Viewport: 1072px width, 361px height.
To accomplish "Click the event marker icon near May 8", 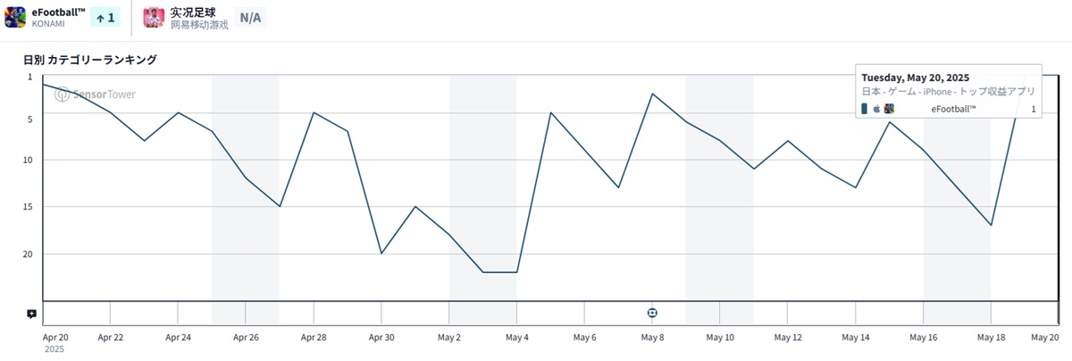I will 653,313.
